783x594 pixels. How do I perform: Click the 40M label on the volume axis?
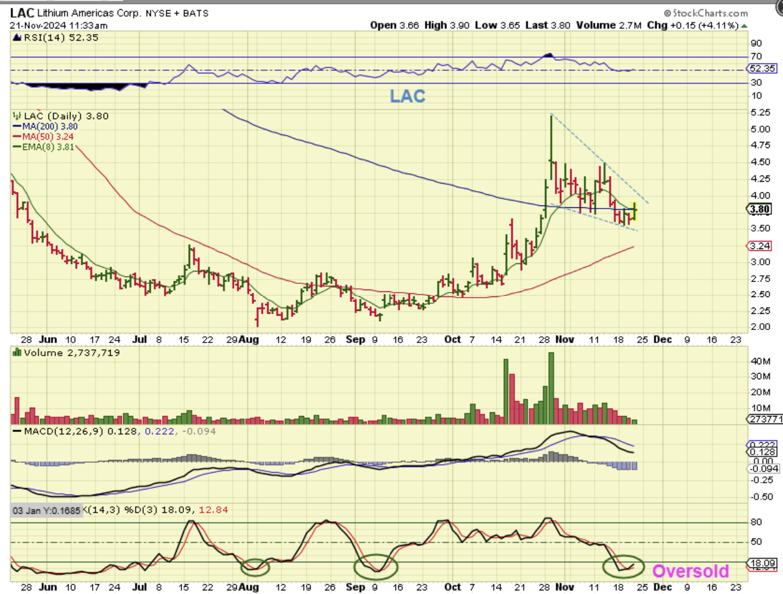click(761, 361)
